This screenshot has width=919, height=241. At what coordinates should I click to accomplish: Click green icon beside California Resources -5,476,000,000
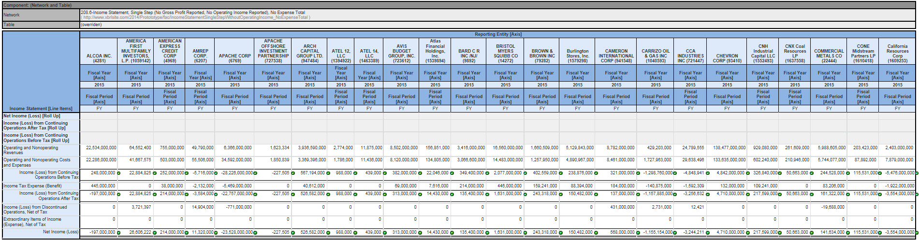coord(917,173)
